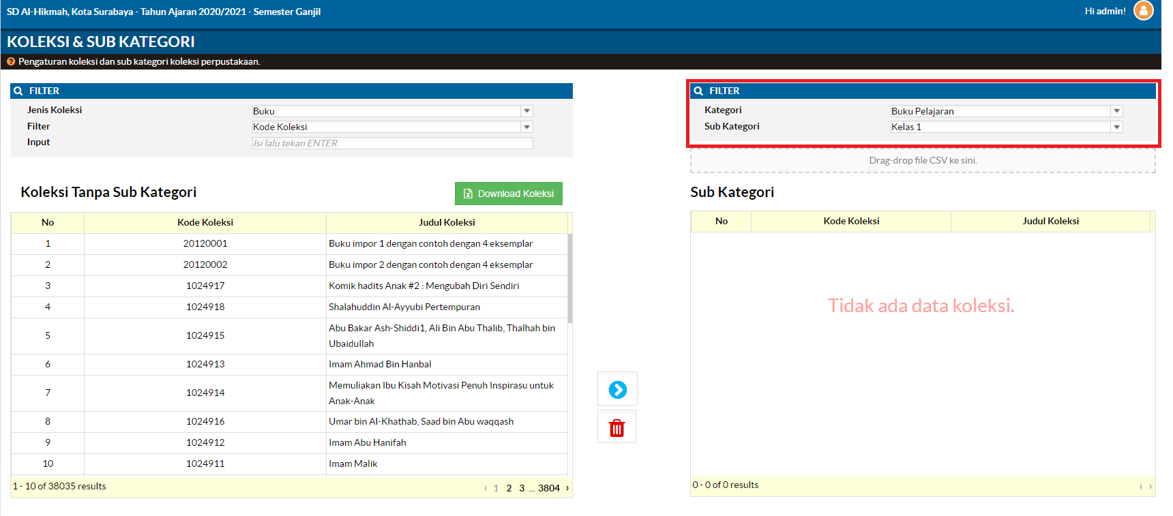Click the No header in the Sub Kategori table
The height and width of the screenshot is (516, 1173).
(722, 222)
